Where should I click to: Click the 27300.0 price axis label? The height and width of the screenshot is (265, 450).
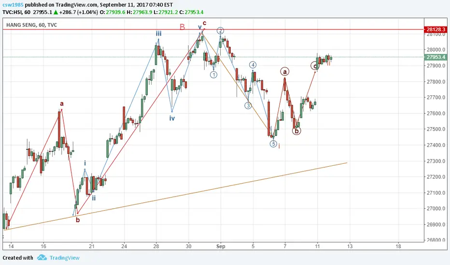click(x=436, y=161)
